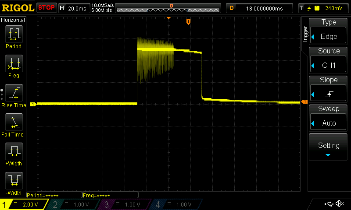The height and width of the screenshot is (210, 351).
Task: Click the Trigger menu tab label
Action: (305, 35)
